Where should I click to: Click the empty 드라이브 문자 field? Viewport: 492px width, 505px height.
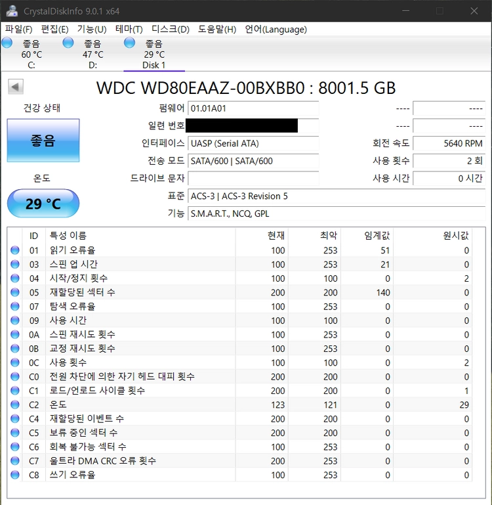tap(253, 178)
